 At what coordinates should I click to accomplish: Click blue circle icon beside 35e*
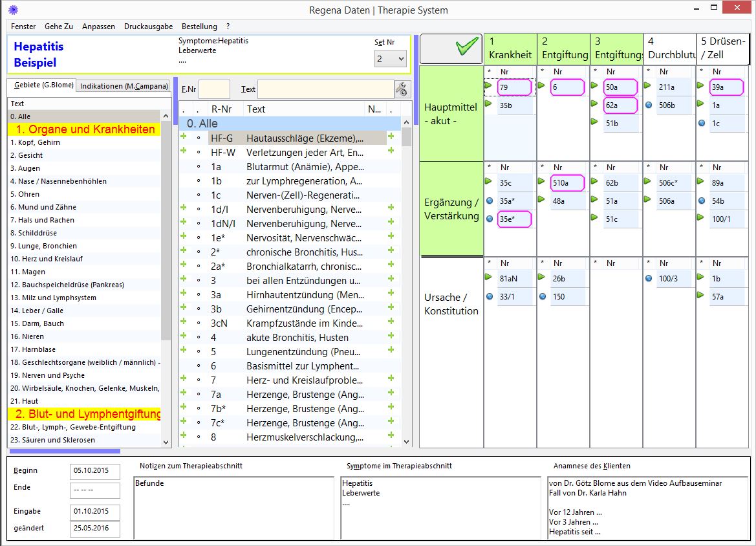(x=490, y=219)
